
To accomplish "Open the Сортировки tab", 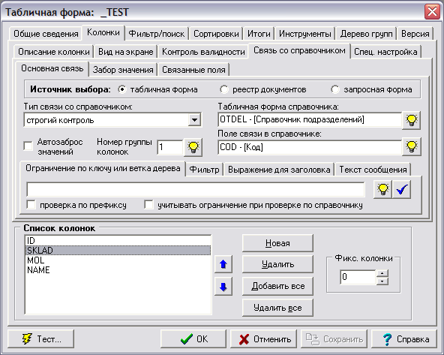I will [x=216, y=34].
